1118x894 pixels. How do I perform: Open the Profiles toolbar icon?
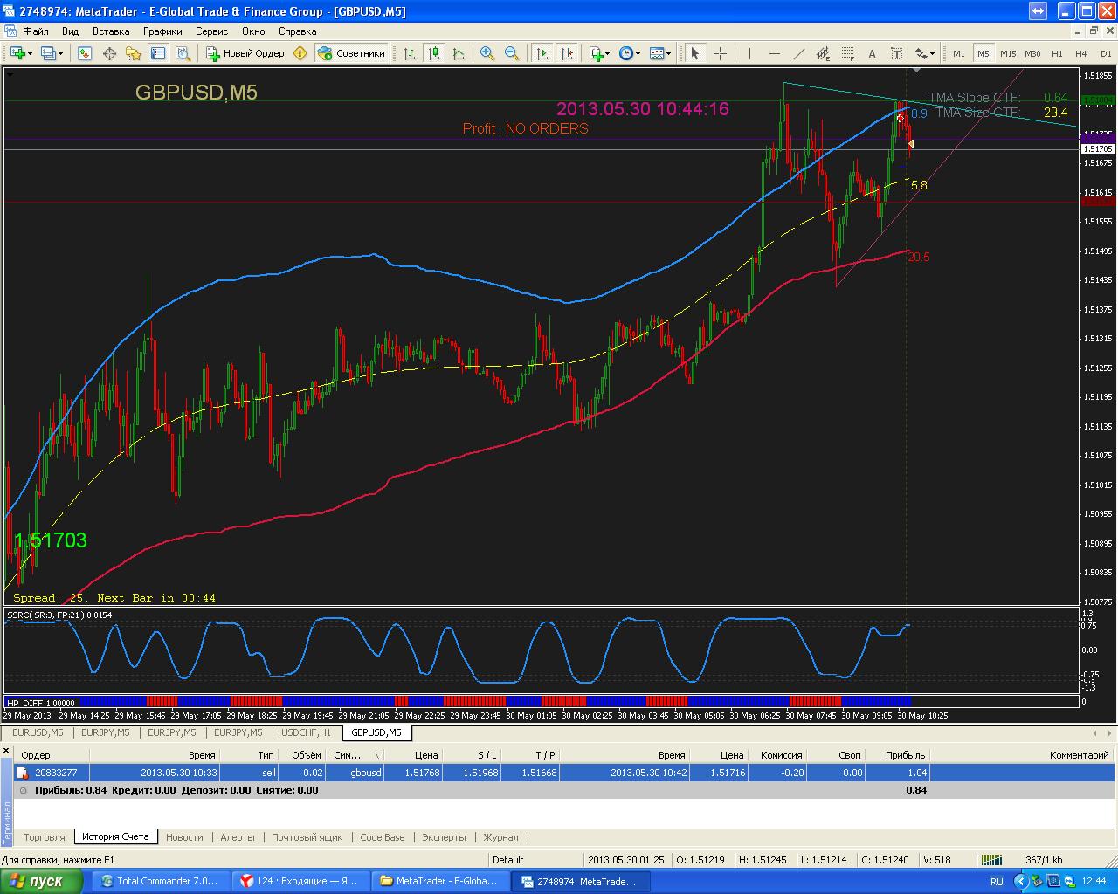tap(48, 53)
